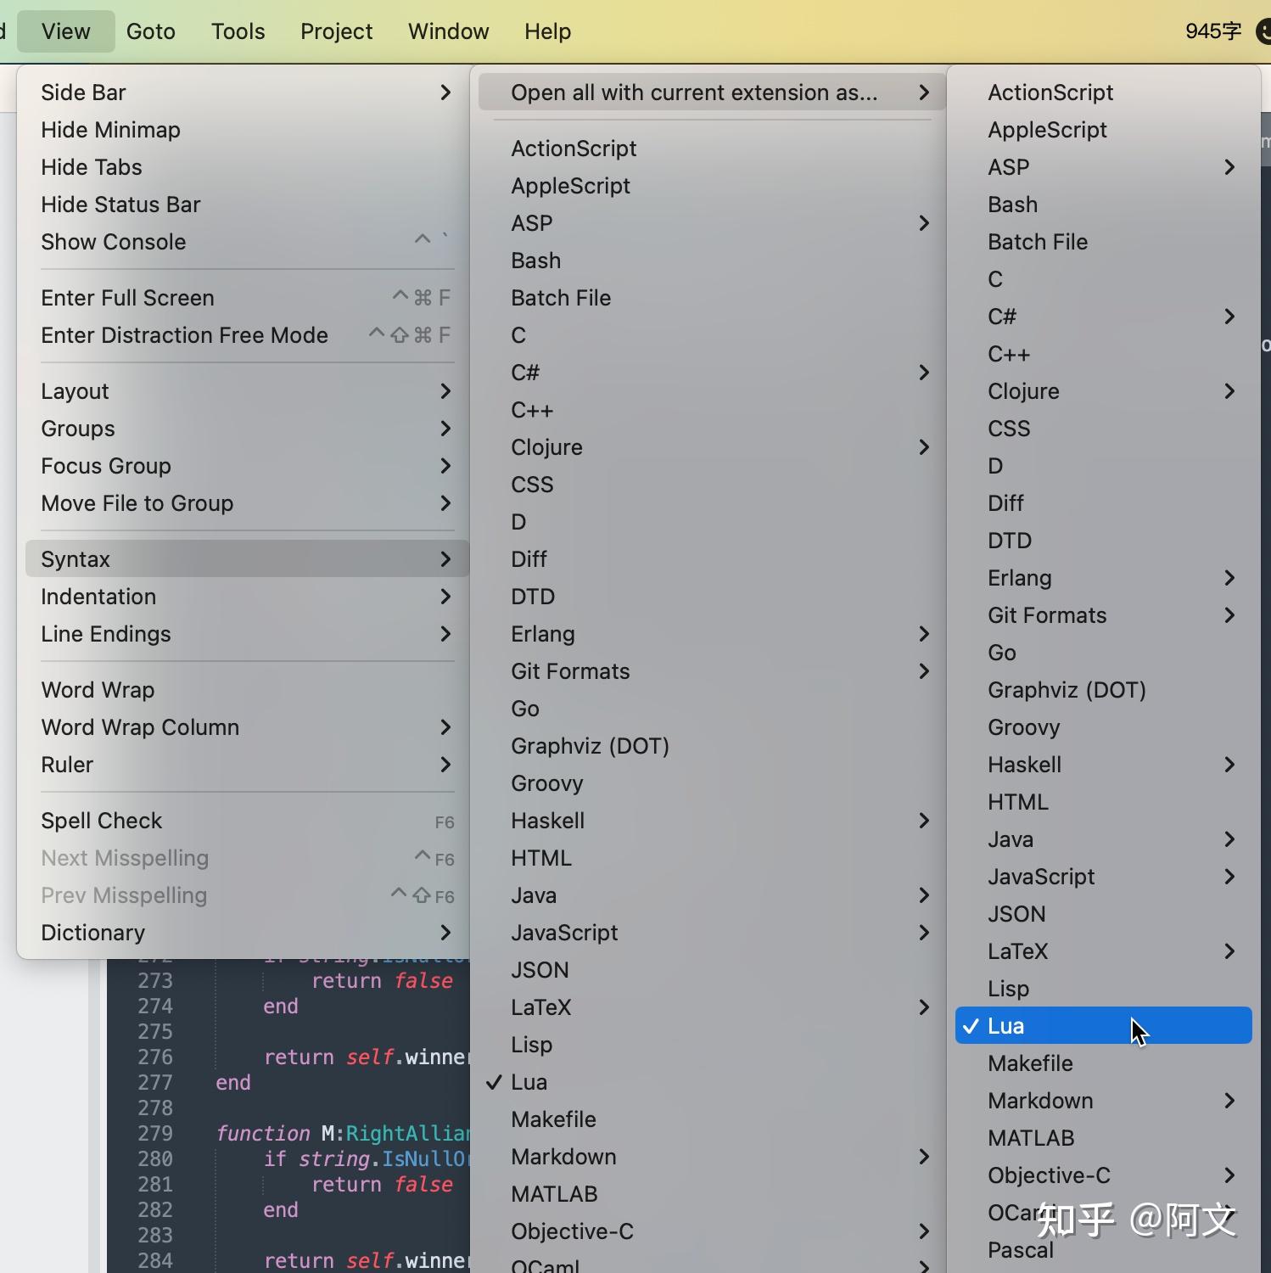Toggle Enter Distraction Free Mode
The height and width of the screenshot is (1273, 1271).
coord(247,335)
